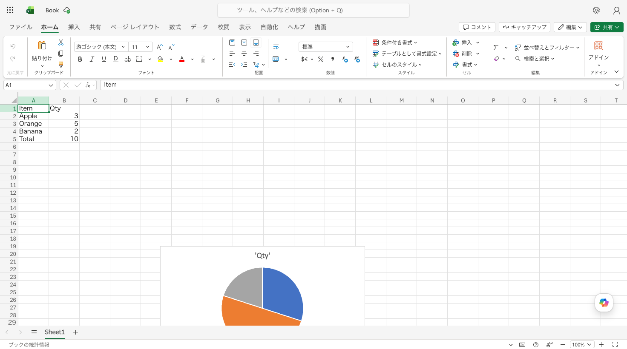This screenshot has height=349, width=627.
Task: Apply middle vertical alignment icon
Action: point(244,43)
